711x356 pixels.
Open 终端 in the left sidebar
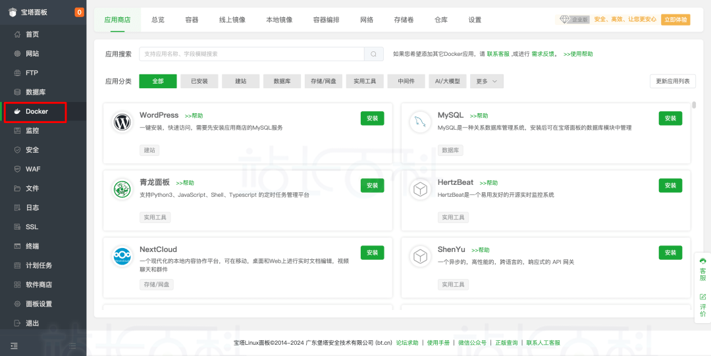point(32,246)
